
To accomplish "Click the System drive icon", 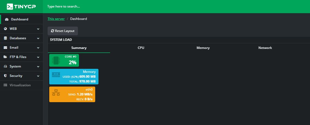I will [x=5, y=66].
